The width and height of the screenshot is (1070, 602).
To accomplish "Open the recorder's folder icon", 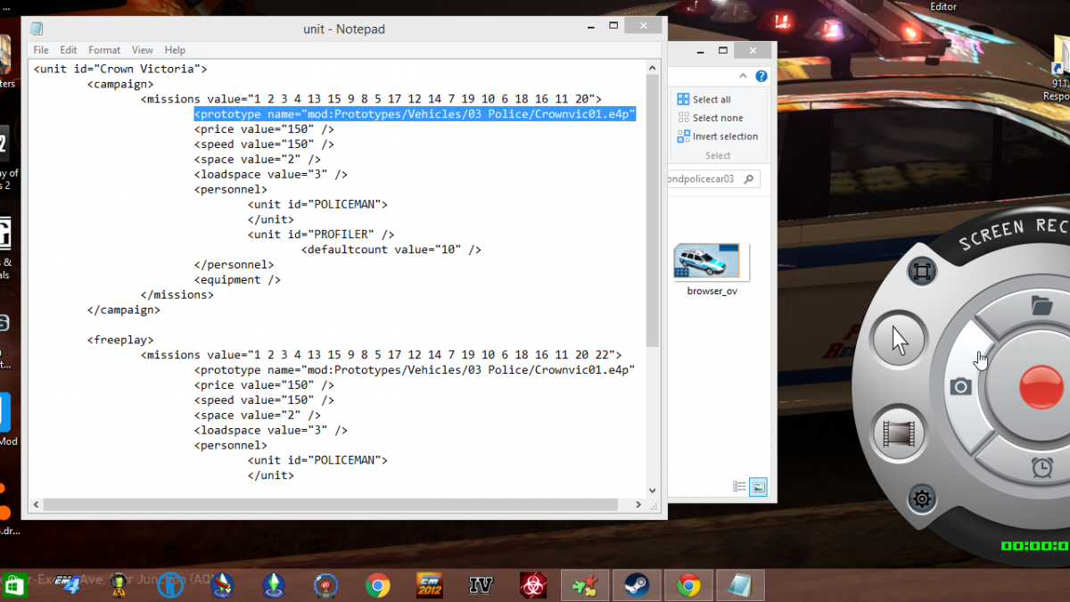I will coord(1041,306).
